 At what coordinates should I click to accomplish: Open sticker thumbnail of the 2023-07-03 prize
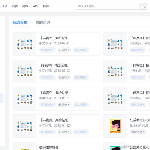[x=25, y=71]
